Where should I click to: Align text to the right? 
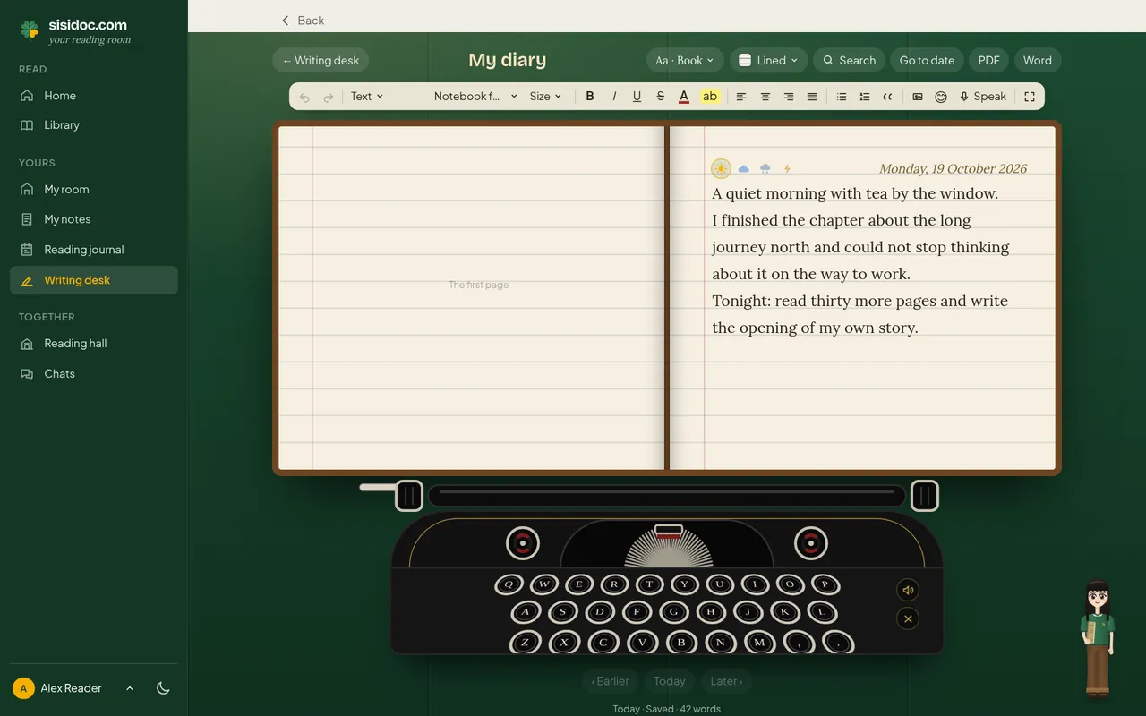pyautogui.click(x=788, y=97)
